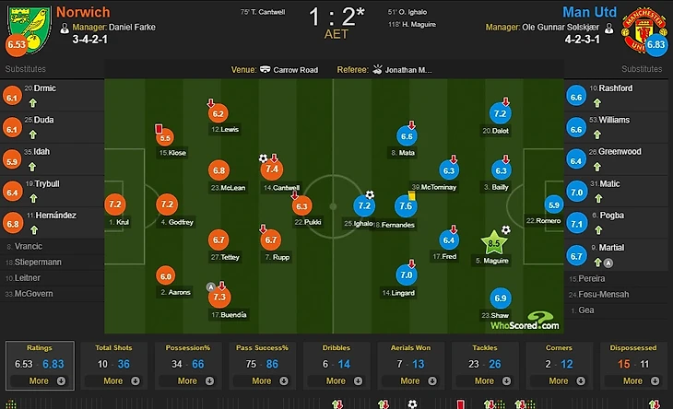This screenshot has height=409, width=673.
Task: Click Romero's 5.9 goalkeeper rating circle
Action: click(553, 204)
